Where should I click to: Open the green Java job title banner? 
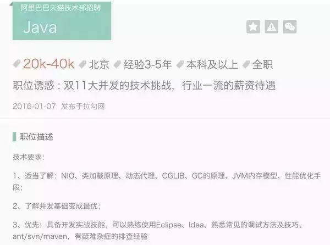click(x=62, y=21)
